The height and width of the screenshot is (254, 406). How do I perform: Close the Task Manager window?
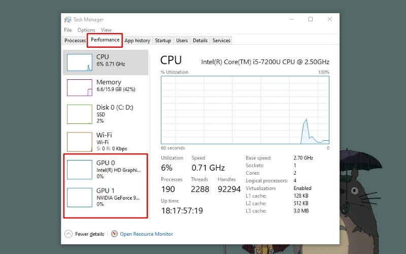click(329, 19)
